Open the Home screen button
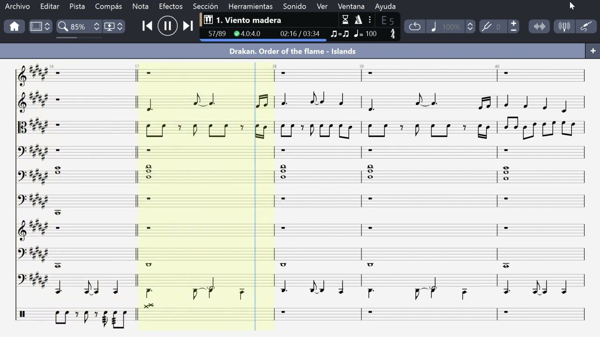The image size is (600, 337). 15,27
